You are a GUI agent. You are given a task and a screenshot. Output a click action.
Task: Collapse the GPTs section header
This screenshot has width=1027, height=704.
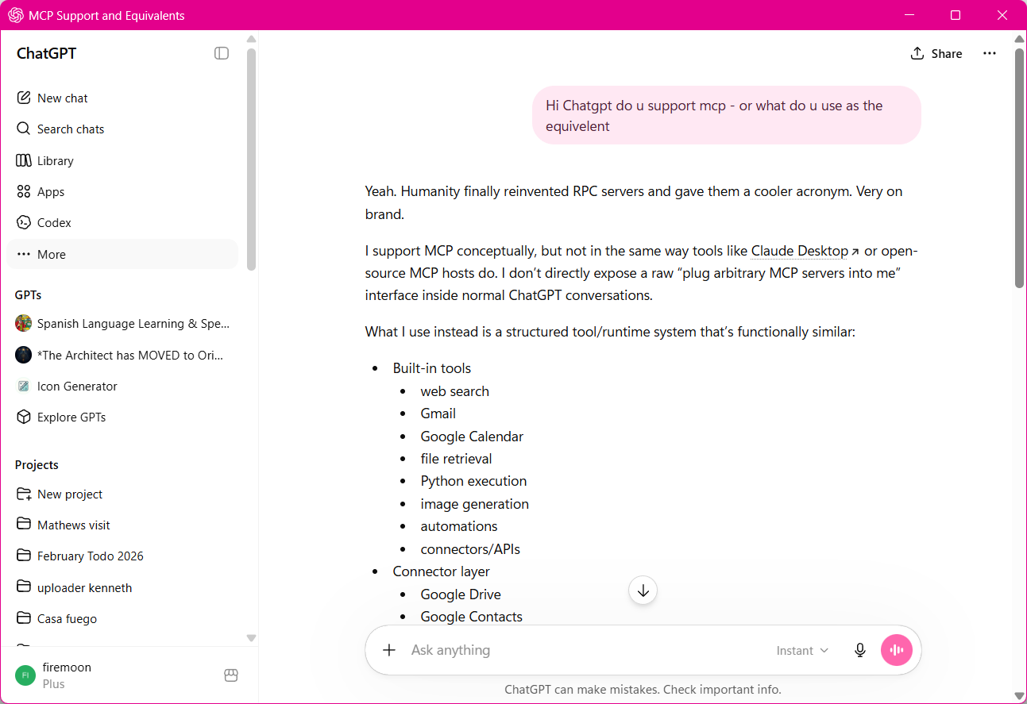[29, 294]
